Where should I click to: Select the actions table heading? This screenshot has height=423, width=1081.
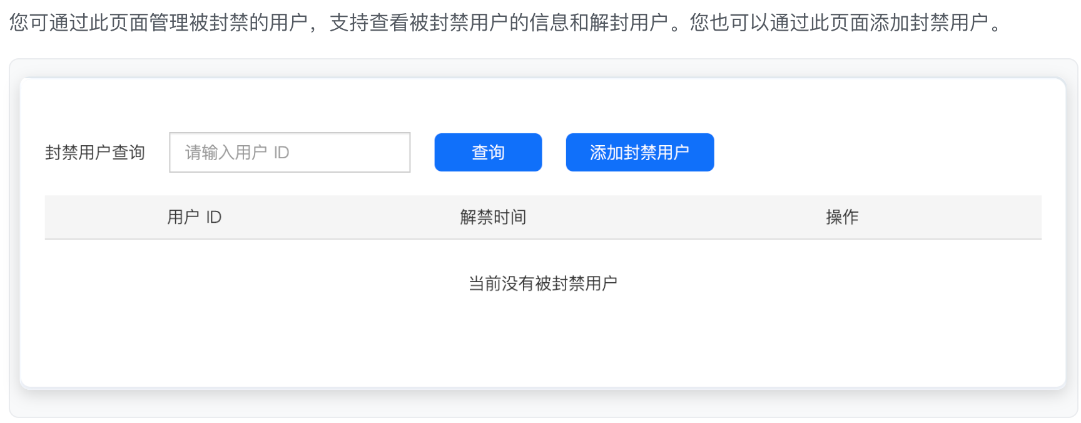(841, 217)
